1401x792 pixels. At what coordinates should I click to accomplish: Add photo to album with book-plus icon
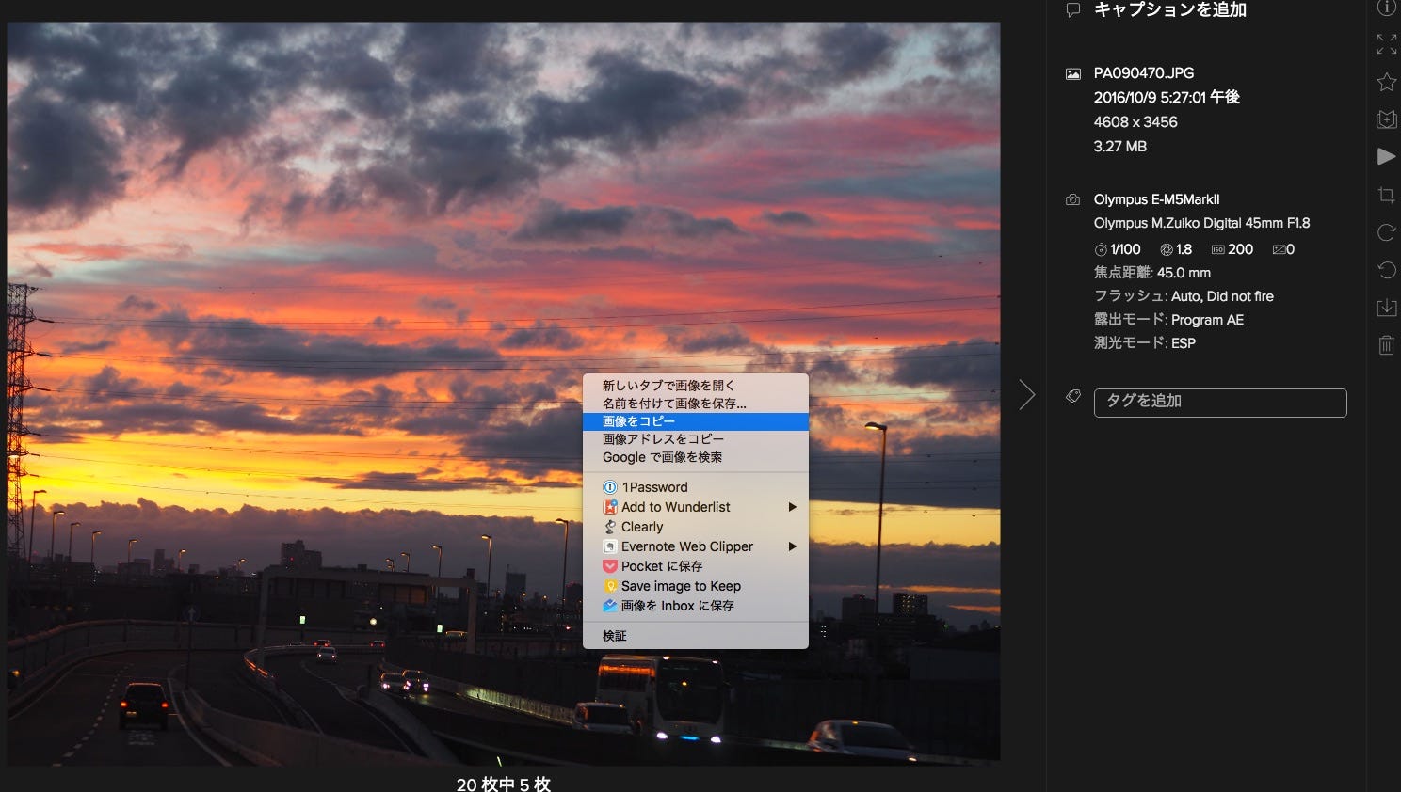(x=1386, y=119)
